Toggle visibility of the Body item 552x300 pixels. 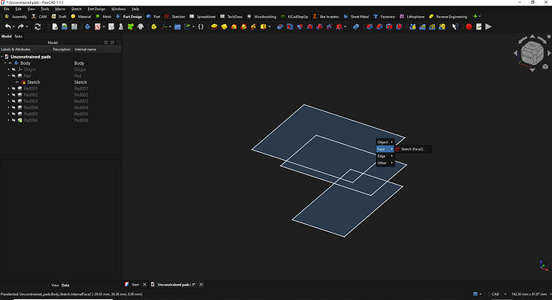10,63
